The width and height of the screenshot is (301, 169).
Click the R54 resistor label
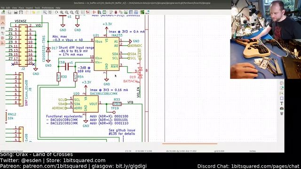tap(80, 77)
